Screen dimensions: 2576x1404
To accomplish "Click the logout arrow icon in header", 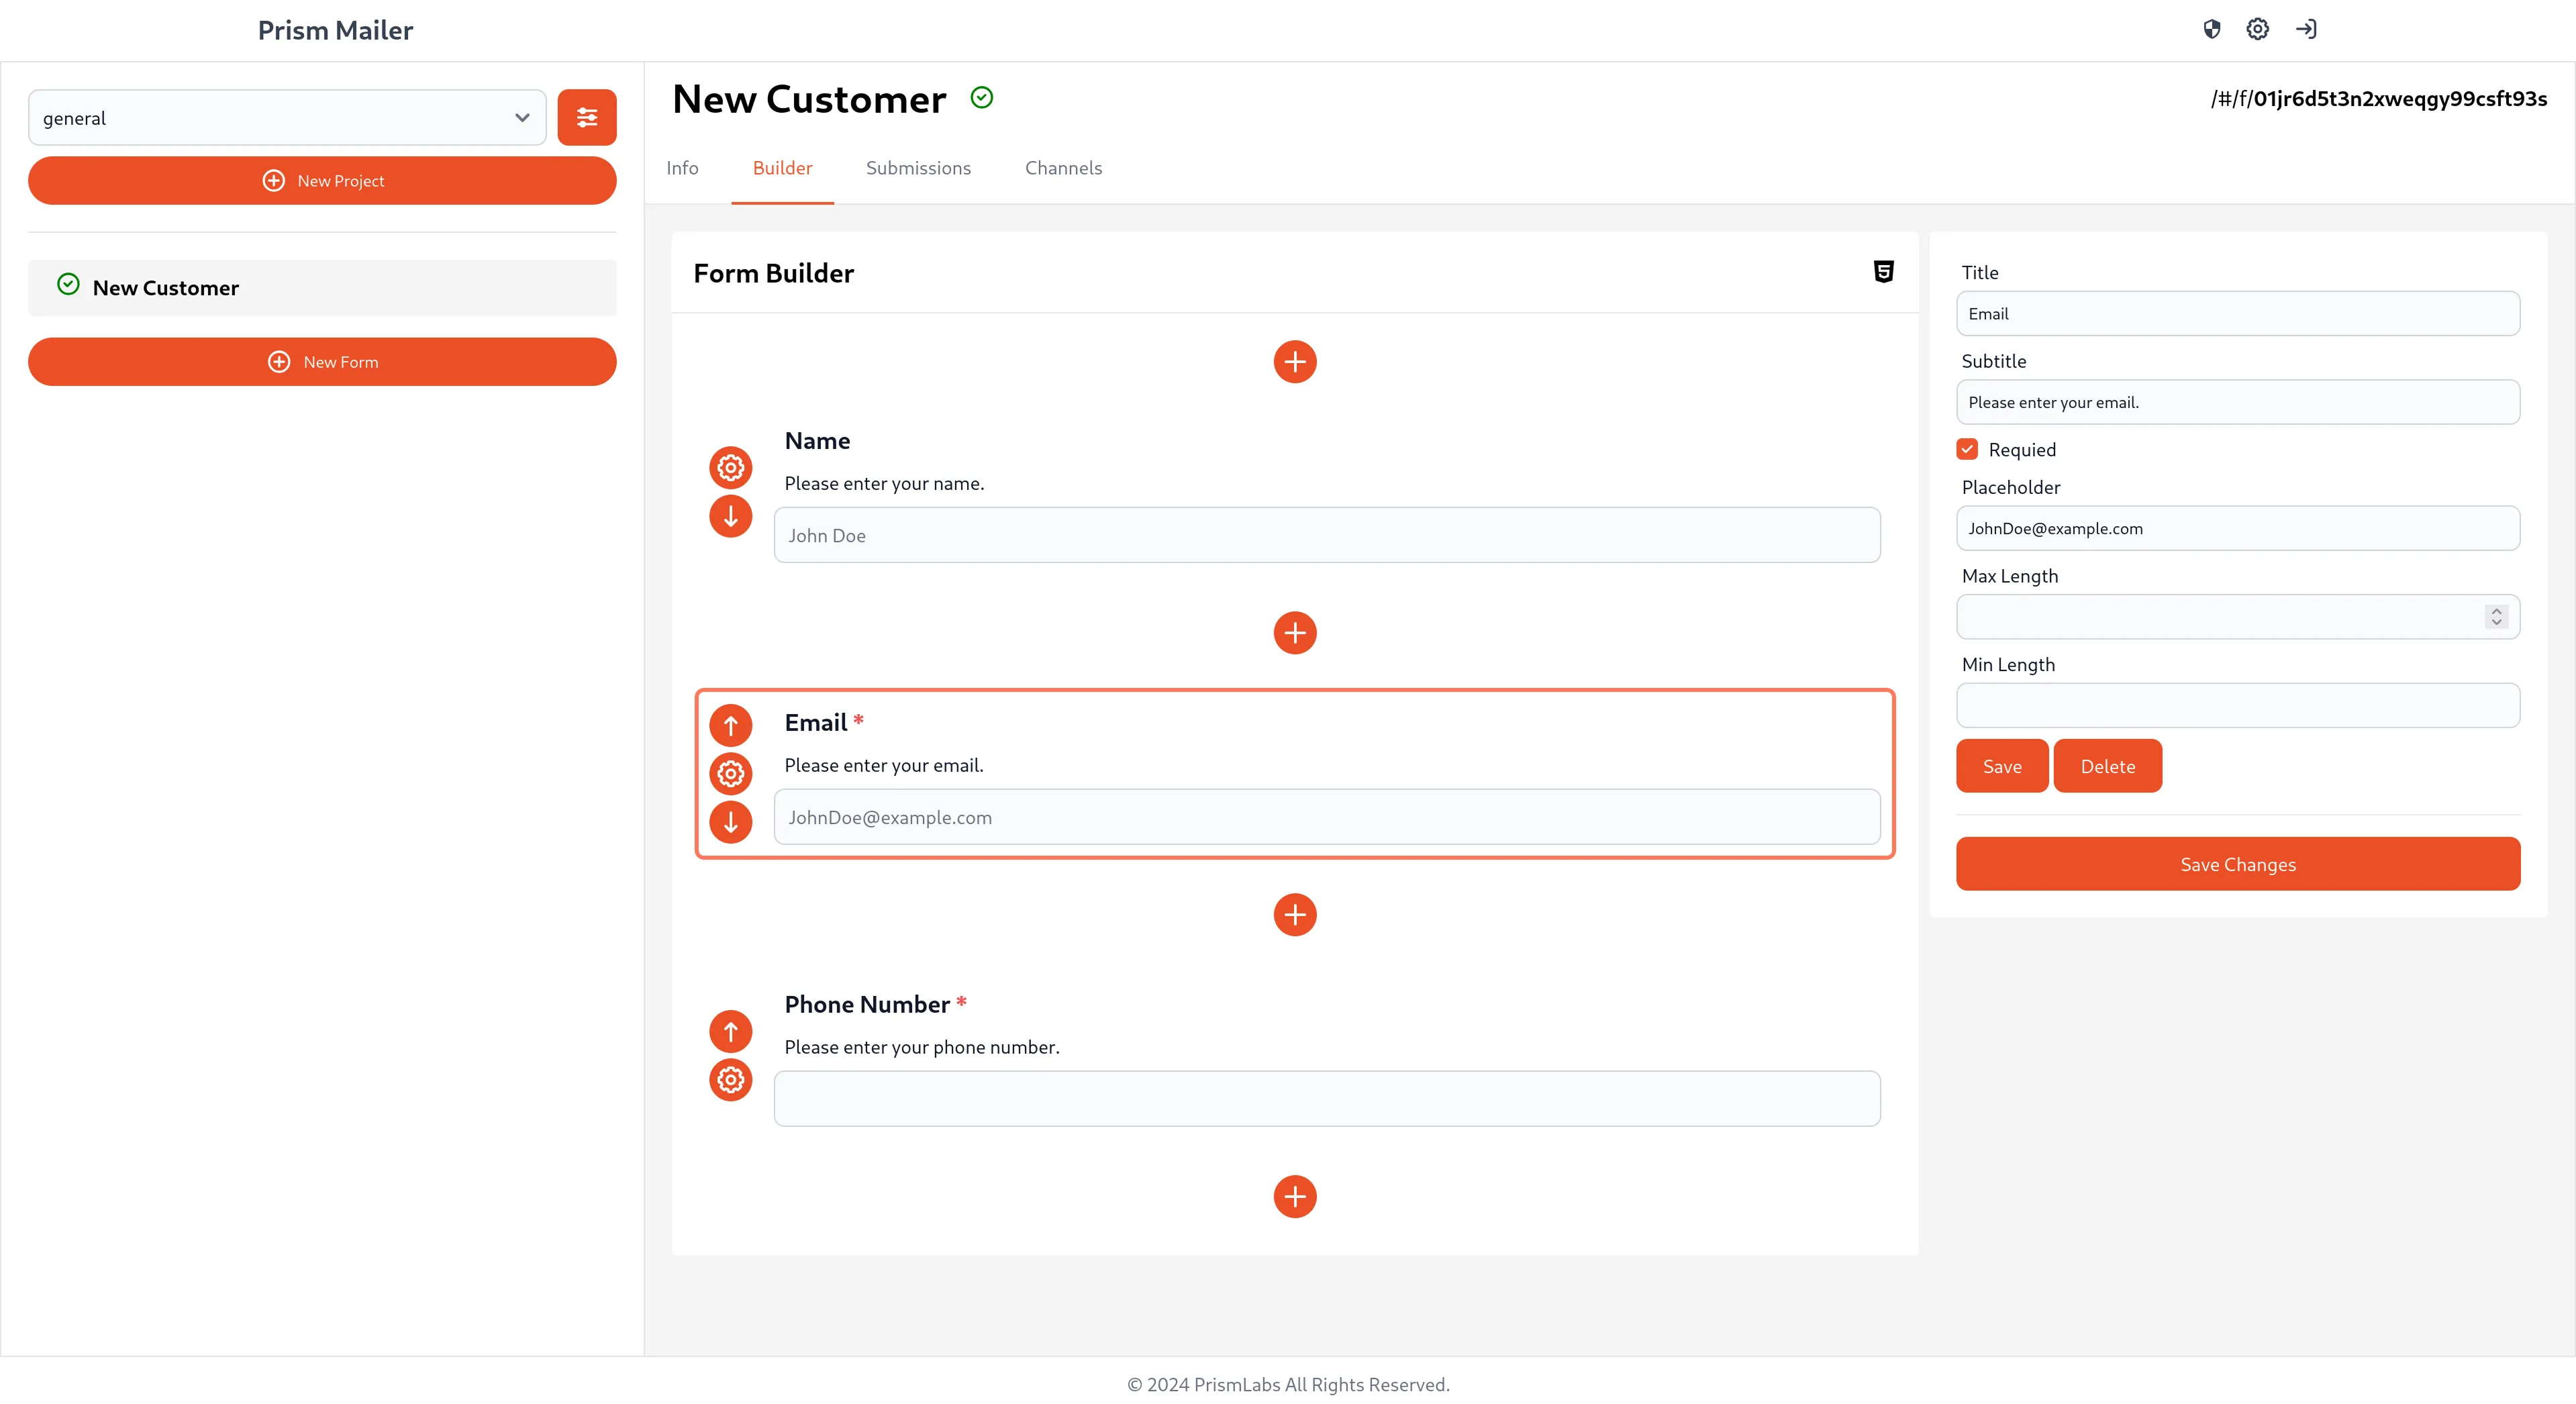I will point(2306,29).
